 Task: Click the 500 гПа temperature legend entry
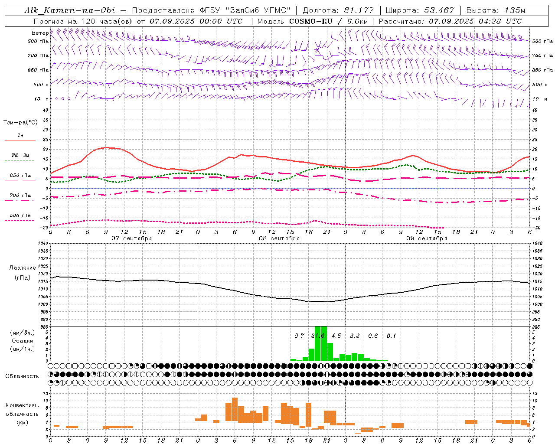point(20,215)
